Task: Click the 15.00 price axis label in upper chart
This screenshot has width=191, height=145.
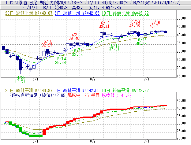Action: 181,76
